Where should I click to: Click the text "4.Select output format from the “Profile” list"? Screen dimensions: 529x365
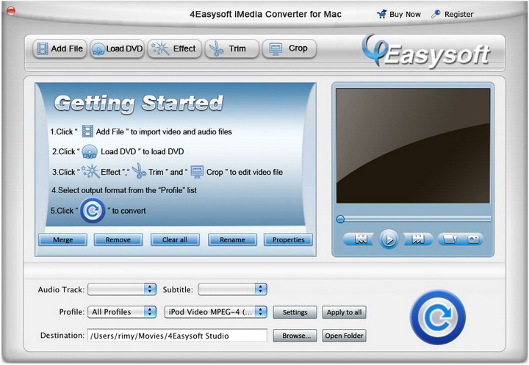(x=124, y=190)
